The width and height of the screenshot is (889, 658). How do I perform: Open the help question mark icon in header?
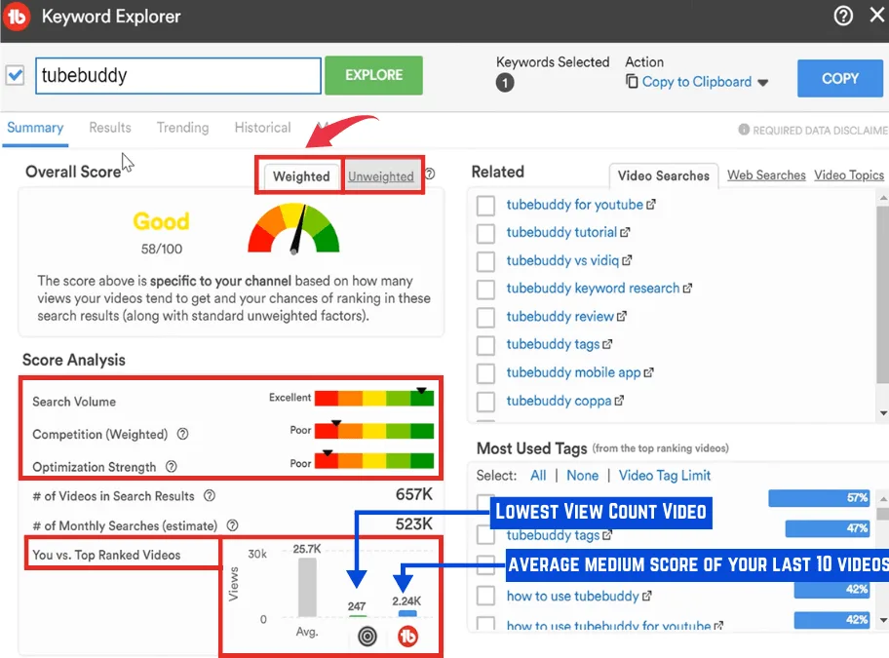click(x=843, y=16)
